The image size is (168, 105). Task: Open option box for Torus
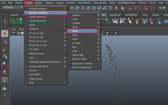coord(98,35)
